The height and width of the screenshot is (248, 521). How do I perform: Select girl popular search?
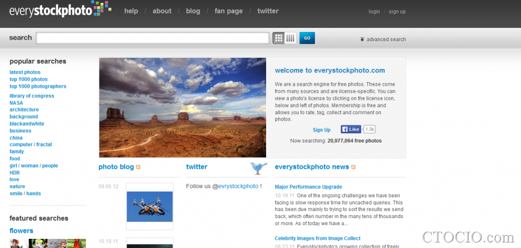pos(13,165)
